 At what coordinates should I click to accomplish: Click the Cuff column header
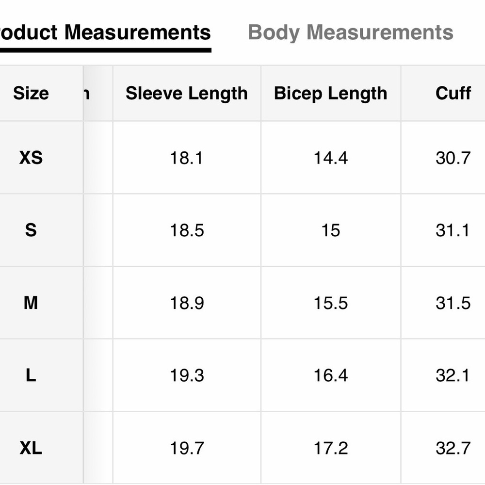[x=453, y=93]
